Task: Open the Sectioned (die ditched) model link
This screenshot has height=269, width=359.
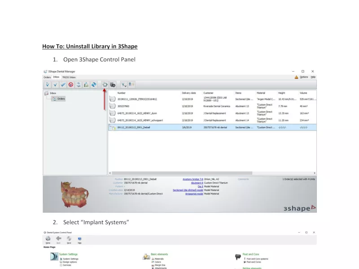Action: click(x=188, y=190)
